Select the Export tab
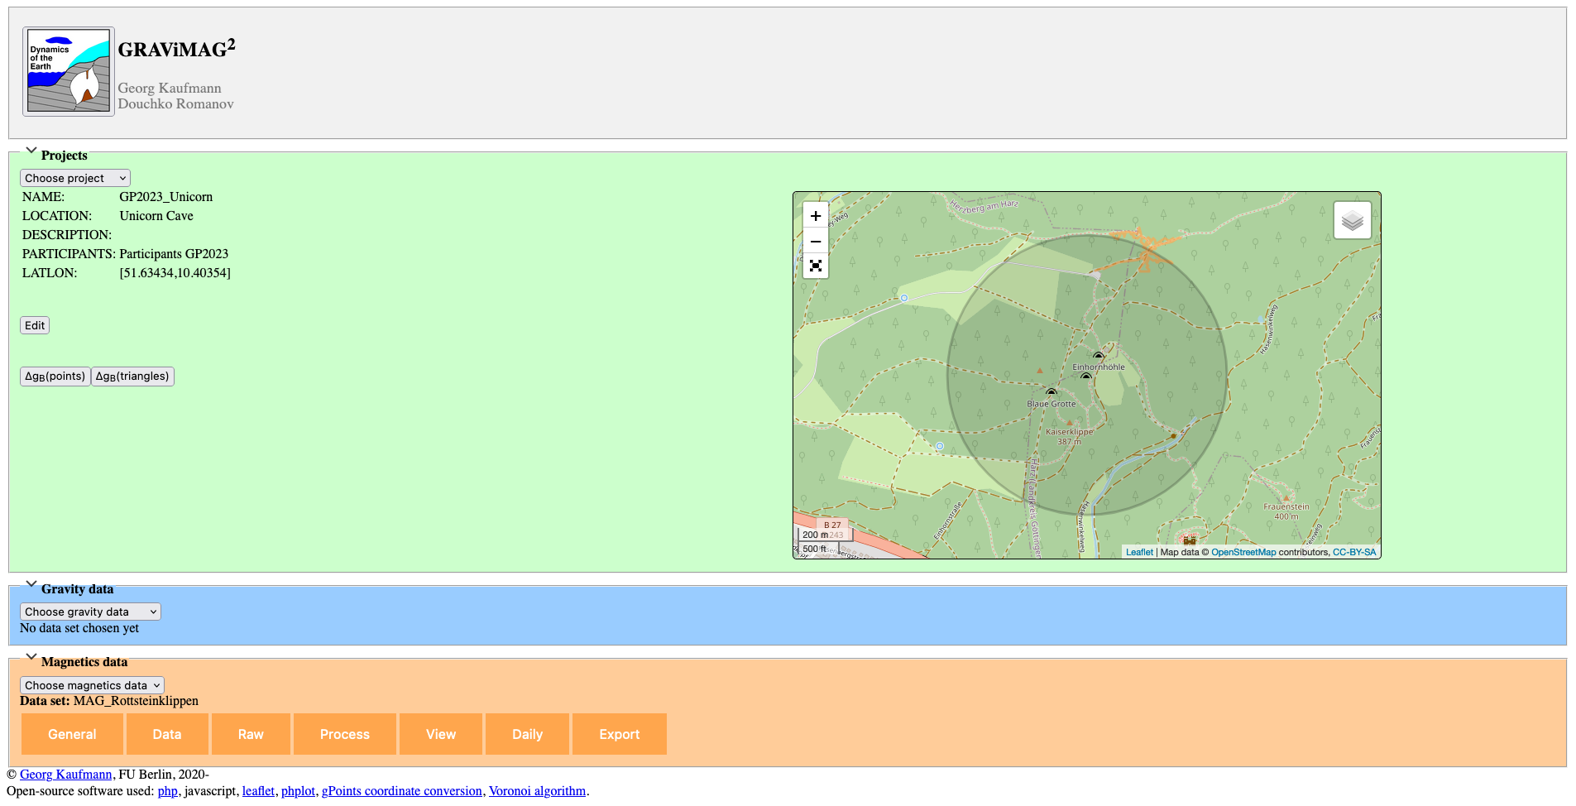Screen dimensions: 1576x806 pyautogui.click(x=619, y=734)
